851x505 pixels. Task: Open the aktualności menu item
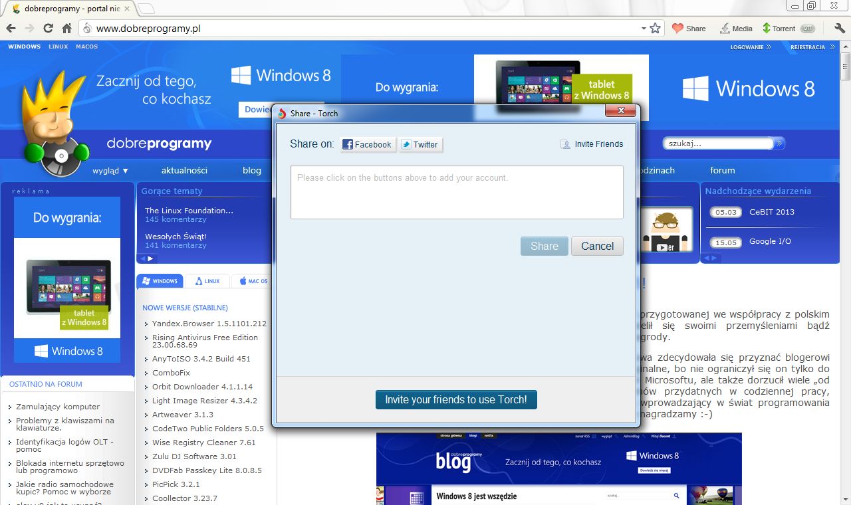pos(184,170)
